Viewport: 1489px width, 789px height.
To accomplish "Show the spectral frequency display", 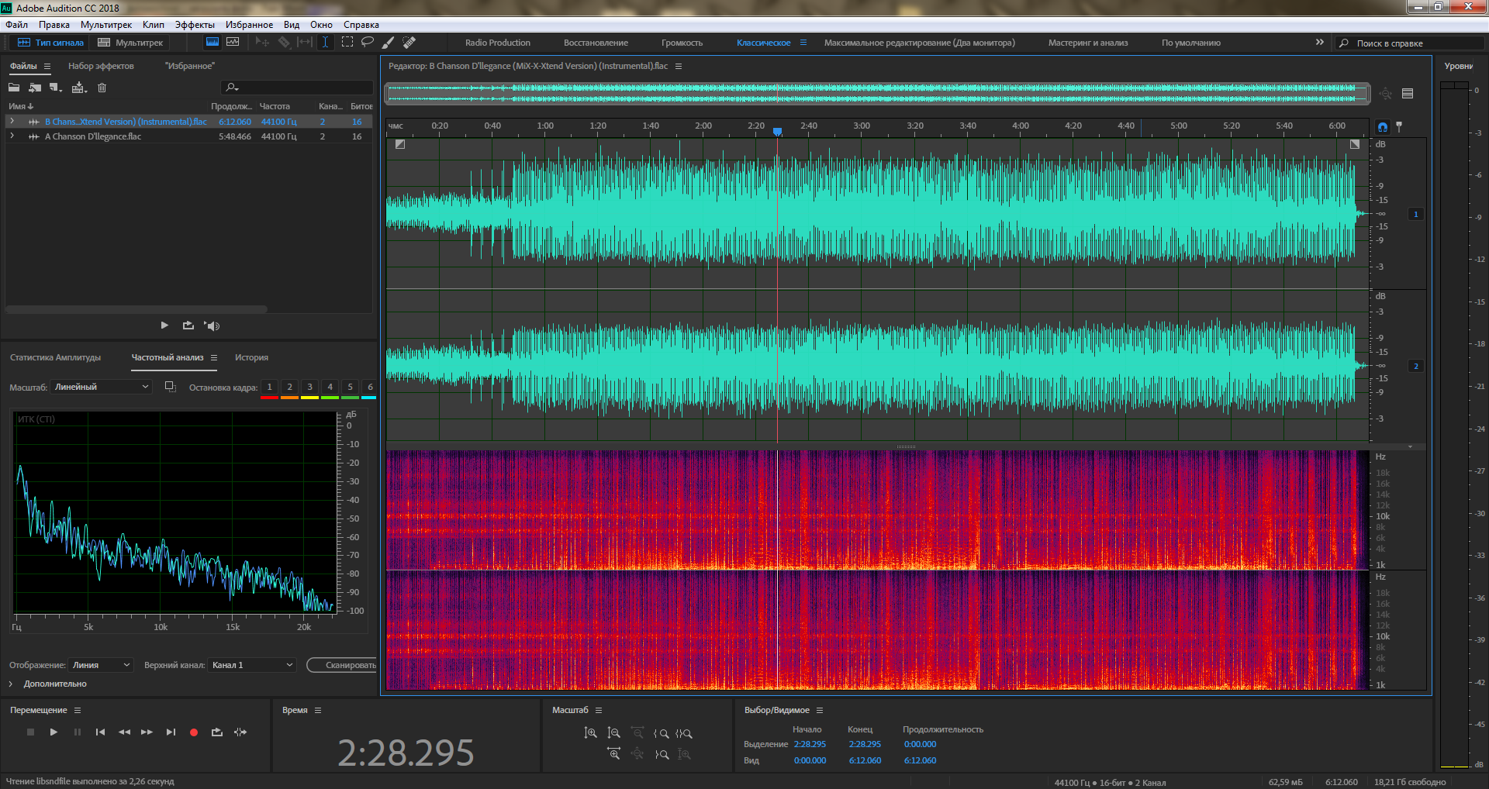I will pyautogui.click(x=212, y=43).
